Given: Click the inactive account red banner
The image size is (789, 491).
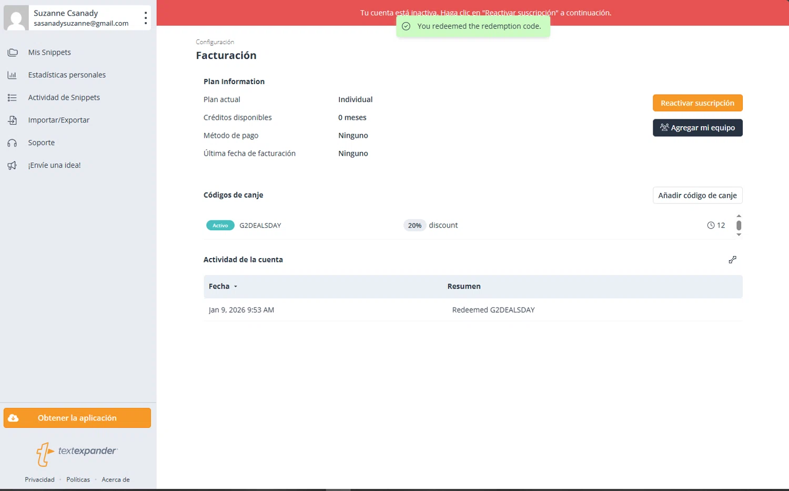Looking at the screenshot, I should pyautogui.click(x=473, y=13).
